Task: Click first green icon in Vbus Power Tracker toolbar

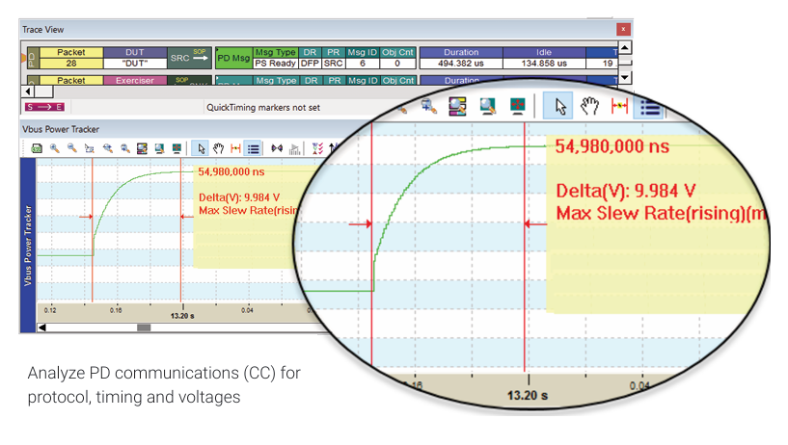Action: point(37,148)
